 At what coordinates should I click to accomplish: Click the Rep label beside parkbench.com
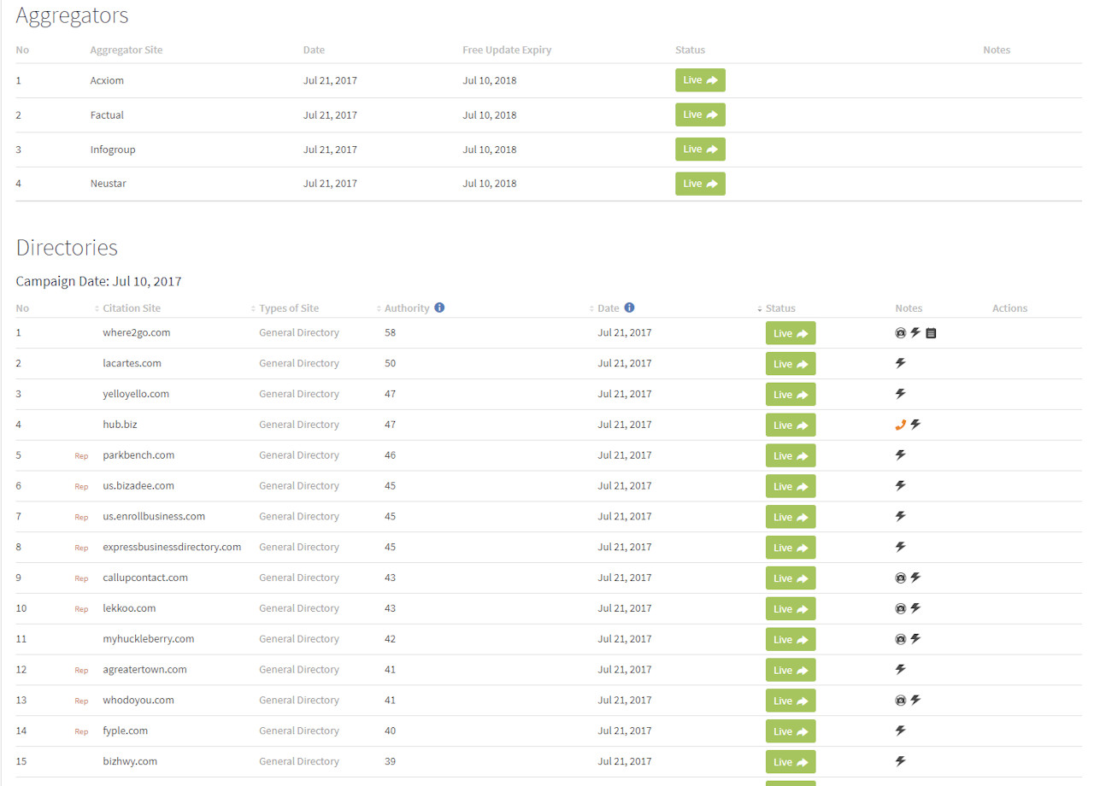click(81, 456)
